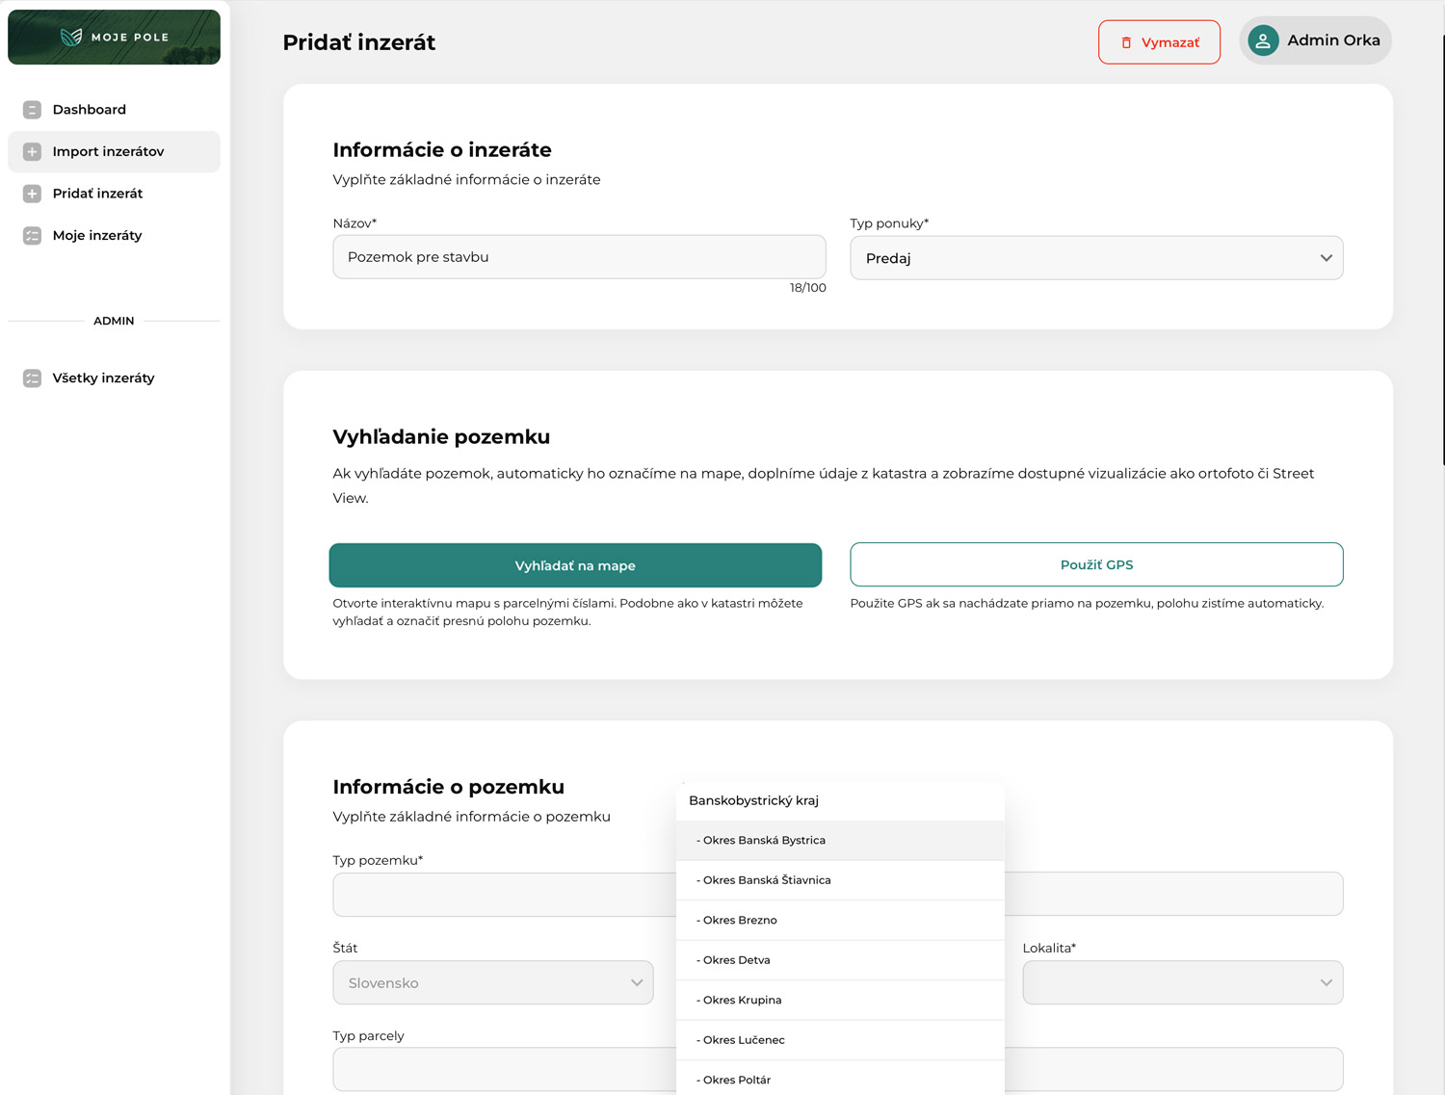Screen dimensions: 1445x1095
Task: Click the Typ pozemku field
Action: click(503, 895)
